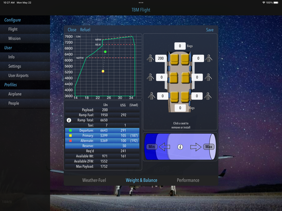Edit the front-right seat weight field
This screenshot has width=282, height=211.
pyautogui.click(x=198, y=58)
